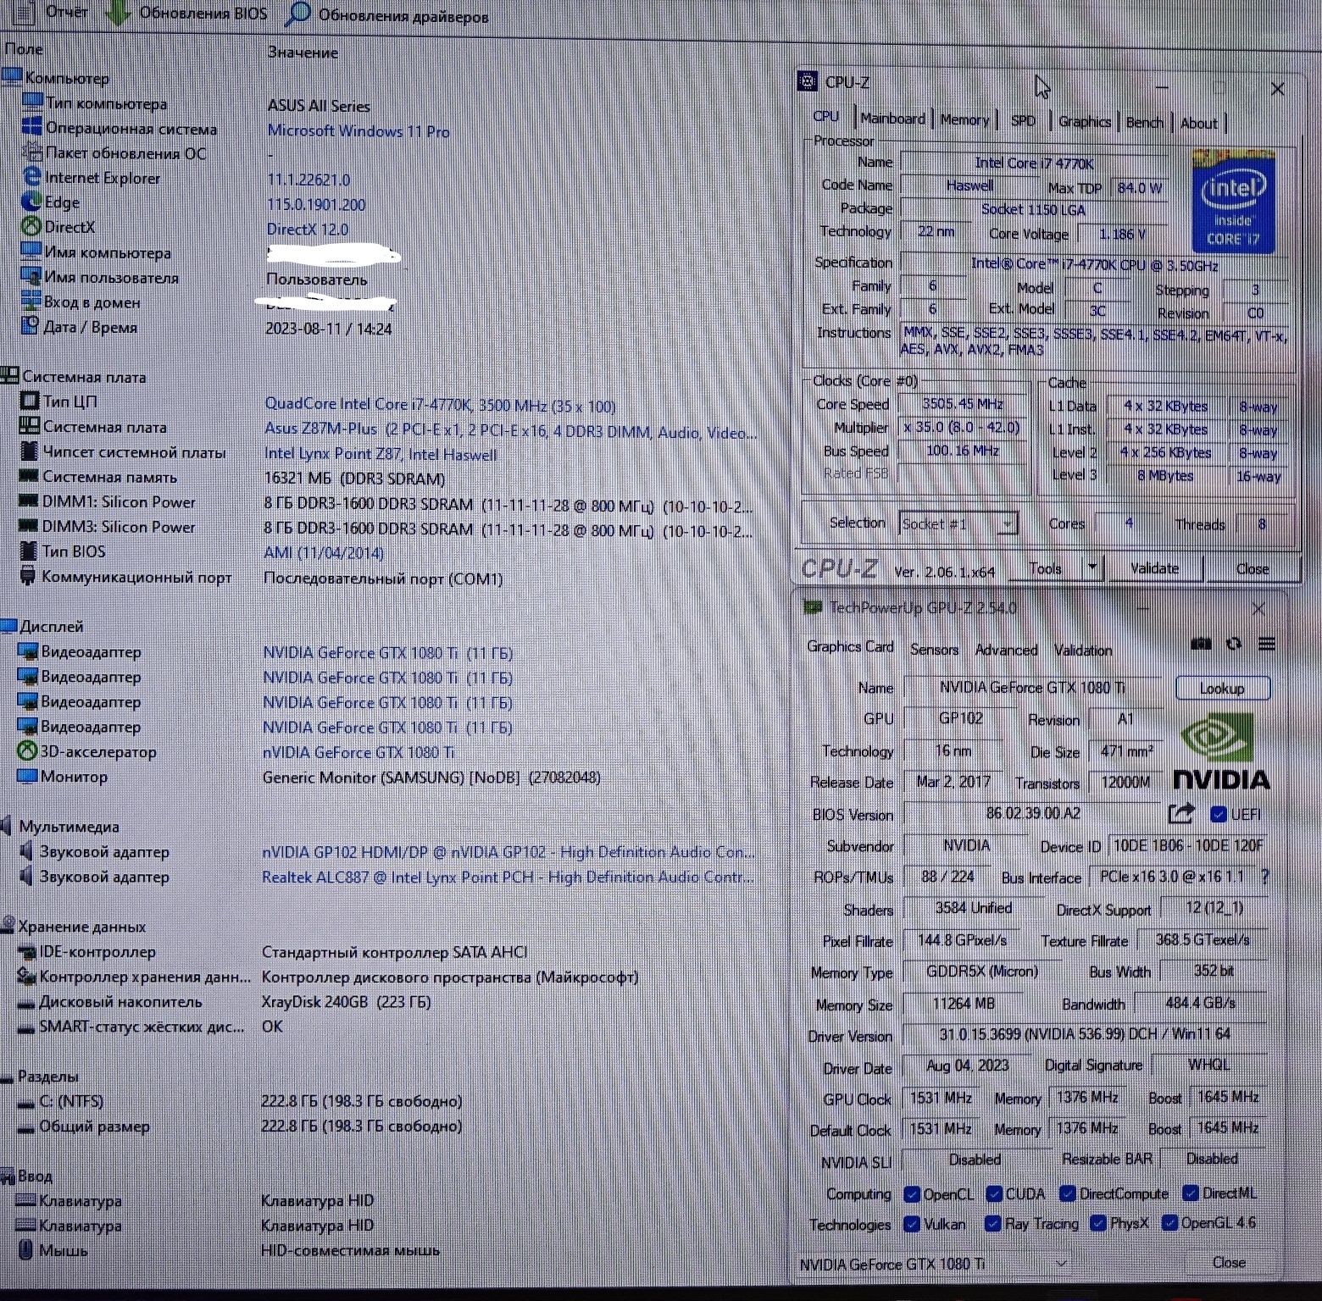
Task: Open the Intel Lynx Point Z87 chipset link
Action: (380, 454)
